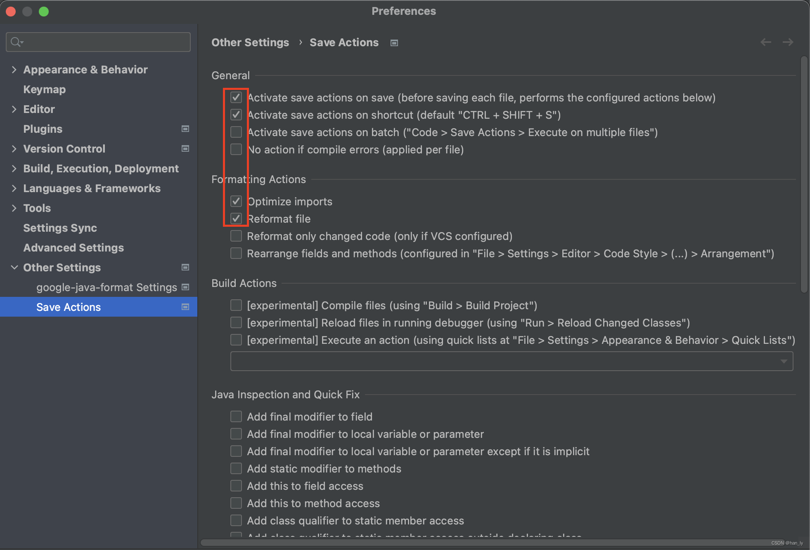Open the Advanced Settings page
Screen dimensions: 810x550
[x=73, y=248]
